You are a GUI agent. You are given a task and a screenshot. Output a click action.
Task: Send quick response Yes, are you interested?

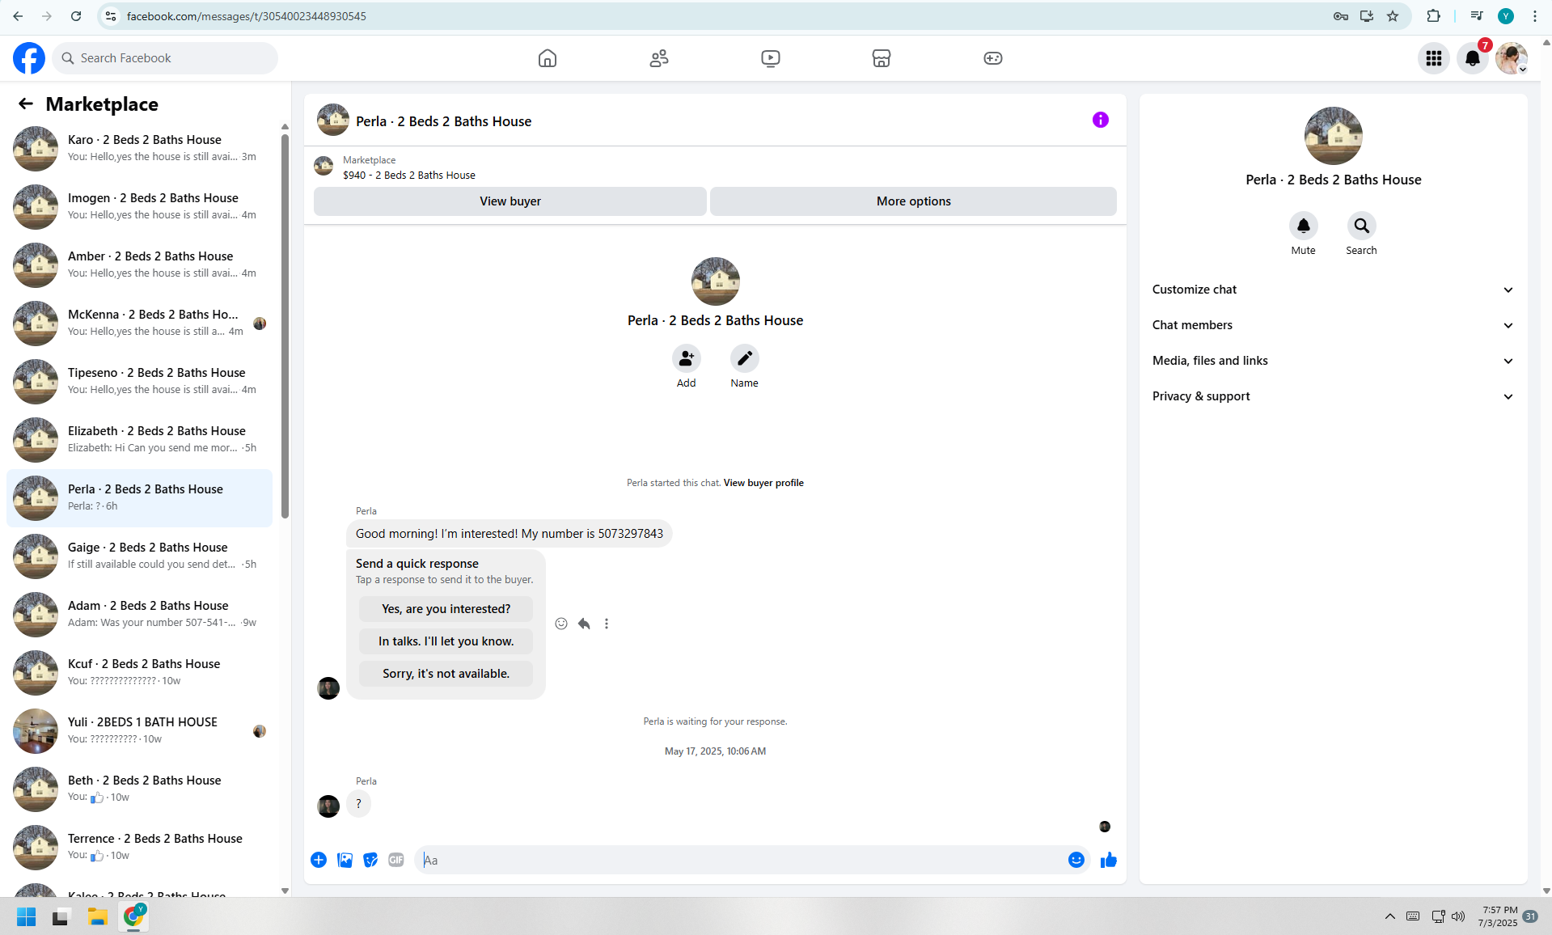[x=446, y=609]
